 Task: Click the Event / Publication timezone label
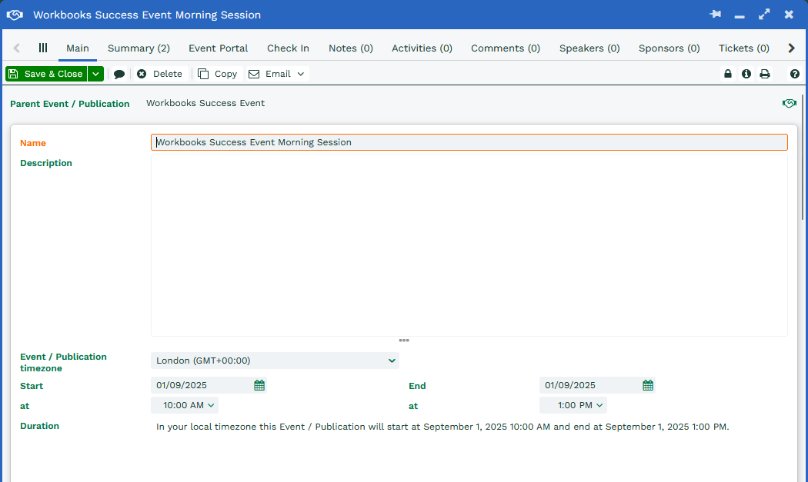[63, 363]
